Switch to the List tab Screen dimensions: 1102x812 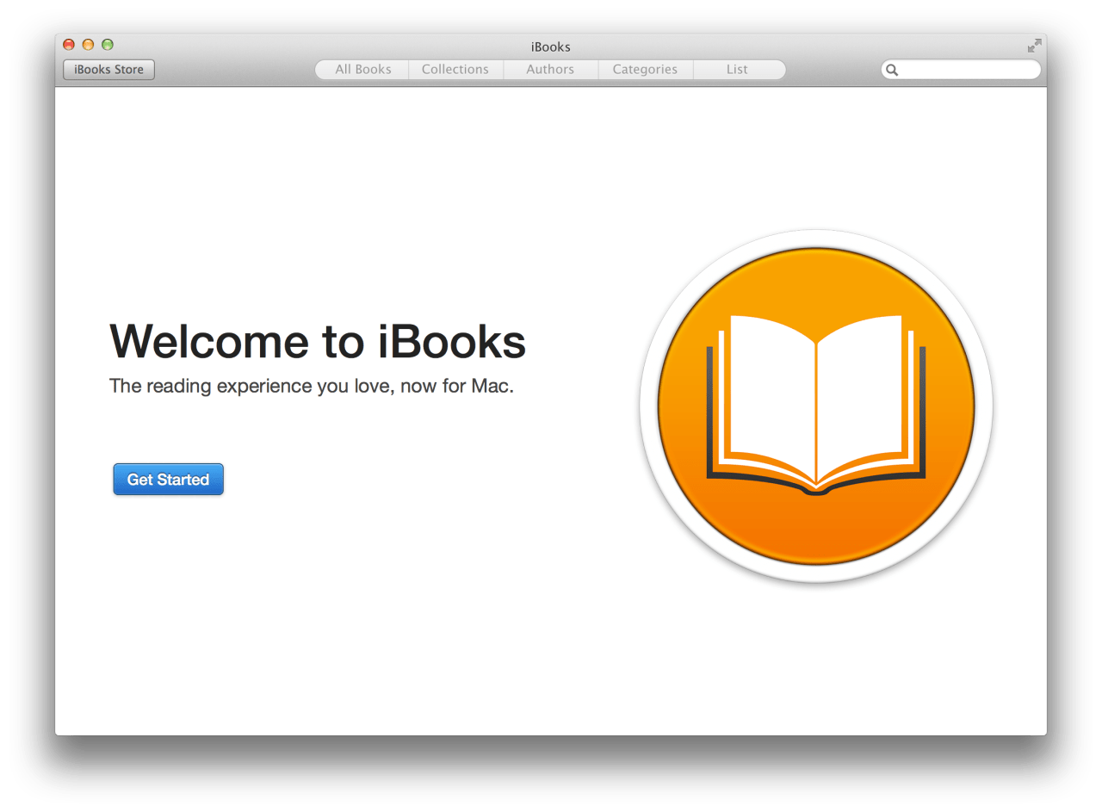739,70
